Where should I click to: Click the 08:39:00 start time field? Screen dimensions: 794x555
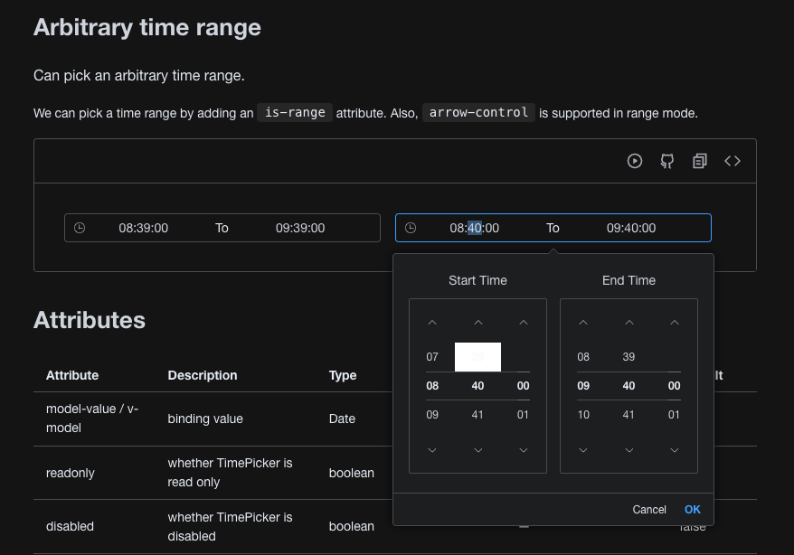point(143,228)
